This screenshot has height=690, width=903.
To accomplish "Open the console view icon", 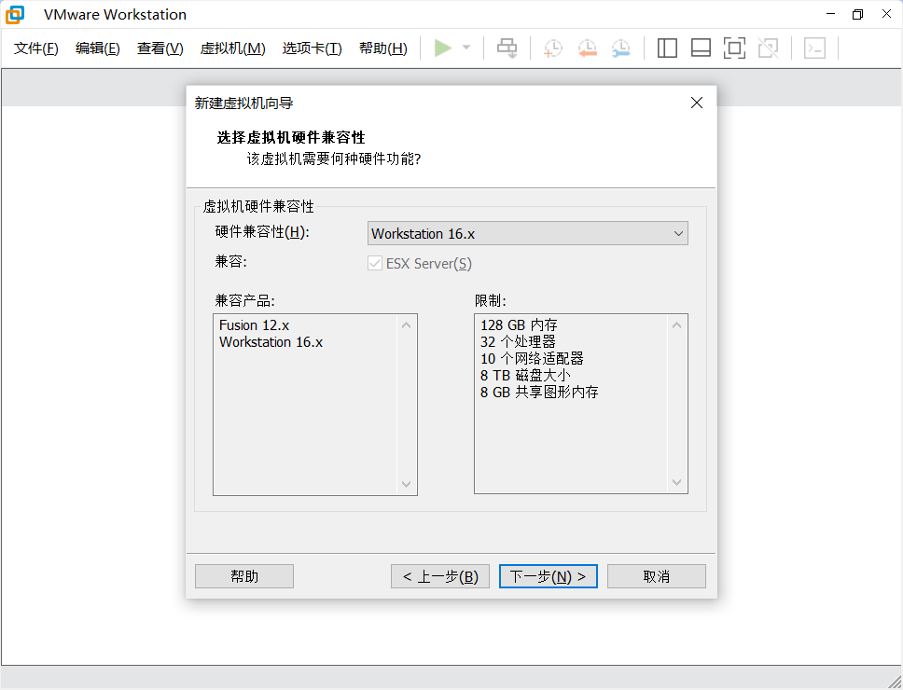I will coord(815,48).
